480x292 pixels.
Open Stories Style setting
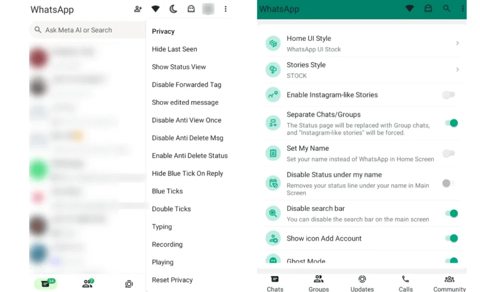[x=362, y=70]
